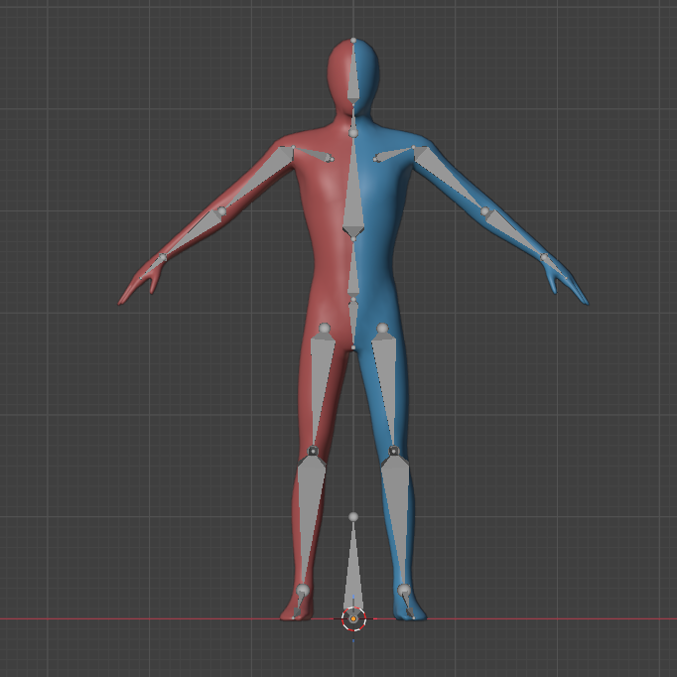Select the clavicle bone on the blue side

click(x=395, y=154)
